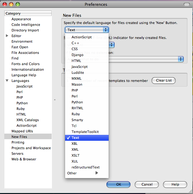This screenshot has height=194, width=193.
Task: Select Fonts and Colors category
Action: point(26,64)
